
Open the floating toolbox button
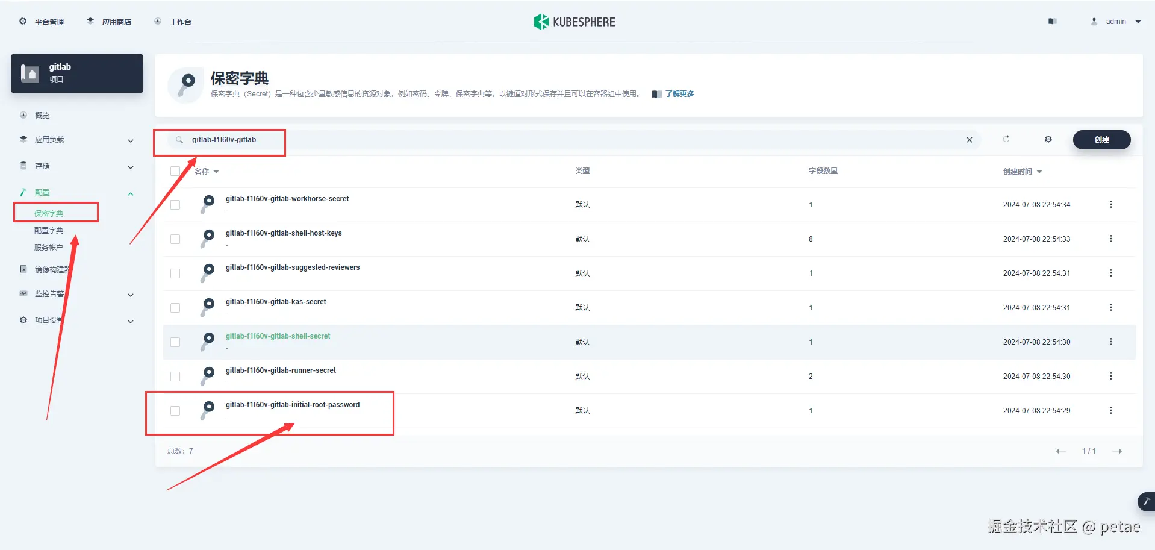1146,502
